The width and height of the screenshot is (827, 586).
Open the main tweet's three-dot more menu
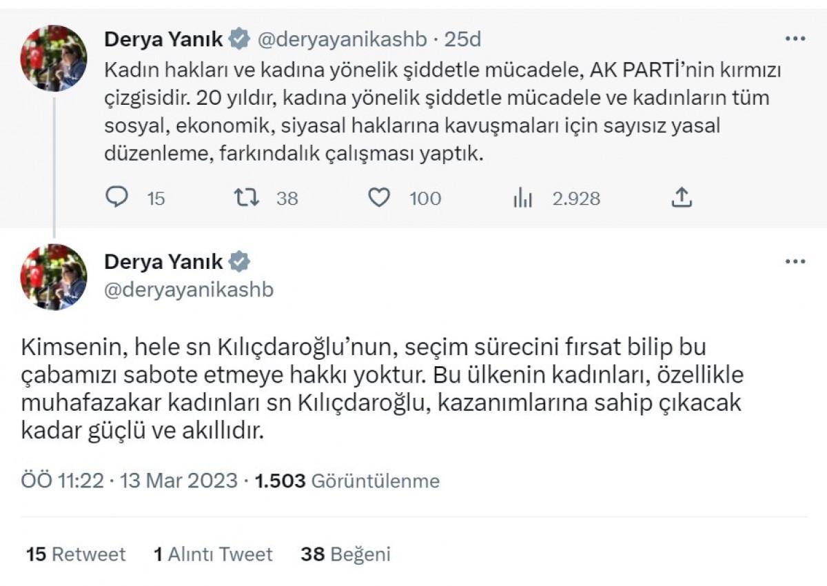795,262
